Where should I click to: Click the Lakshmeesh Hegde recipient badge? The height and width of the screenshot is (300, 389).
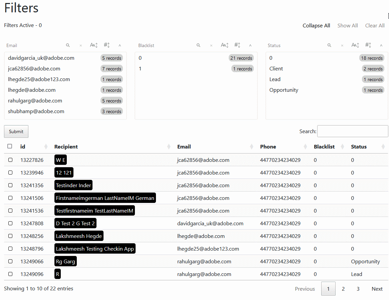coord(79,236)
